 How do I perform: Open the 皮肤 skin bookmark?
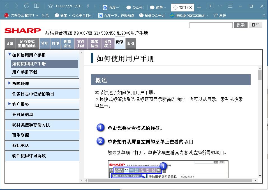click(x=220, y=15)
